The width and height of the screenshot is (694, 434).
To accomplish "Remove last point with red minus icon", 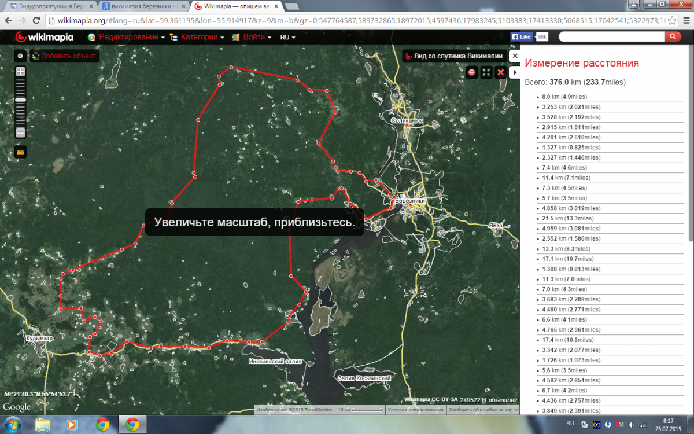I will 472,72.
